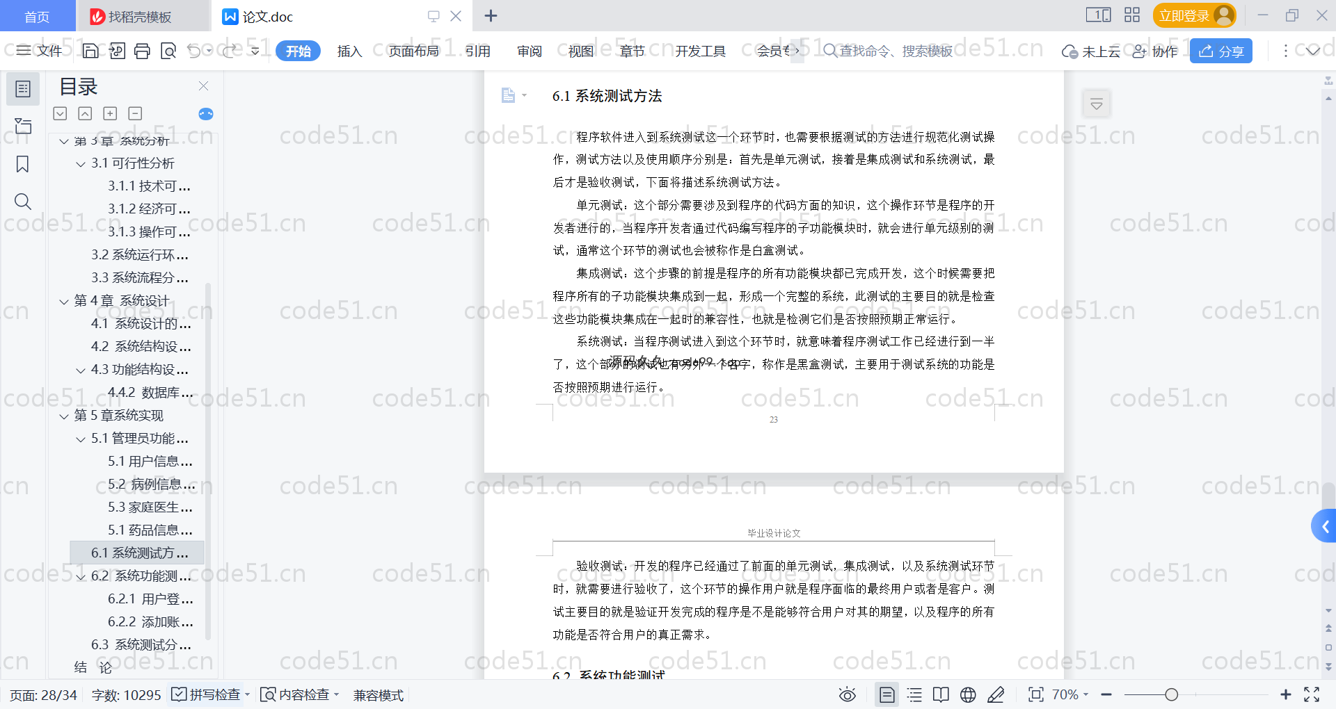Click the writing mode pen icon

coord(996,694)
